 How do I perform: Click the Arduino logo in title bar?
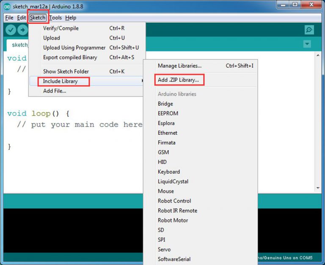(x=7, y=6)
